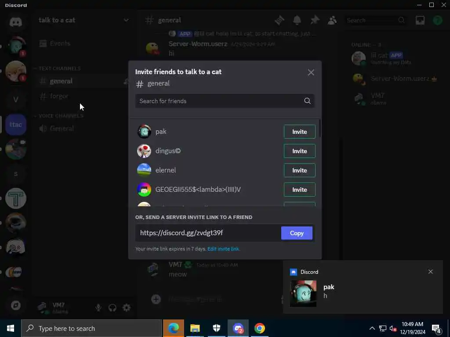Click the friends list scrollbar in dialog

(320, 128)
